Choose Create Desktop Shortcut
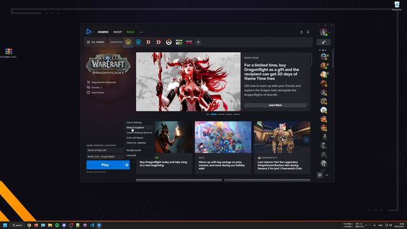 coord(139,133)
